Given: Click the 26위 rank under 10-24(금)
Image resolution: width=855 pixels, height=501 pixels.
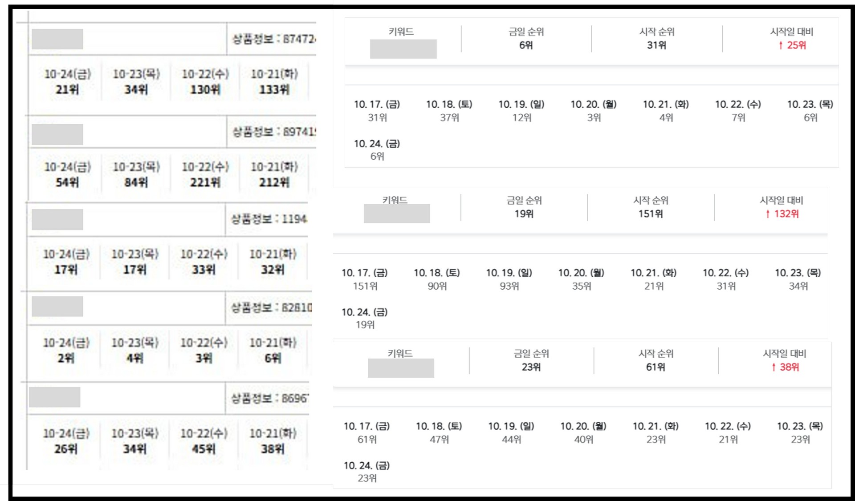Looking at the screenshot, I should coord(66,448).
